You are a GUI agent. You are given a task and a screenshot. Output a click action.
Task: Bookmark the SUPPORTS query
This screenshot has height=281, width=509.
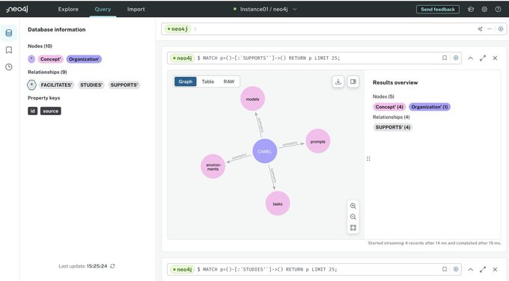(x=445, y=58)
